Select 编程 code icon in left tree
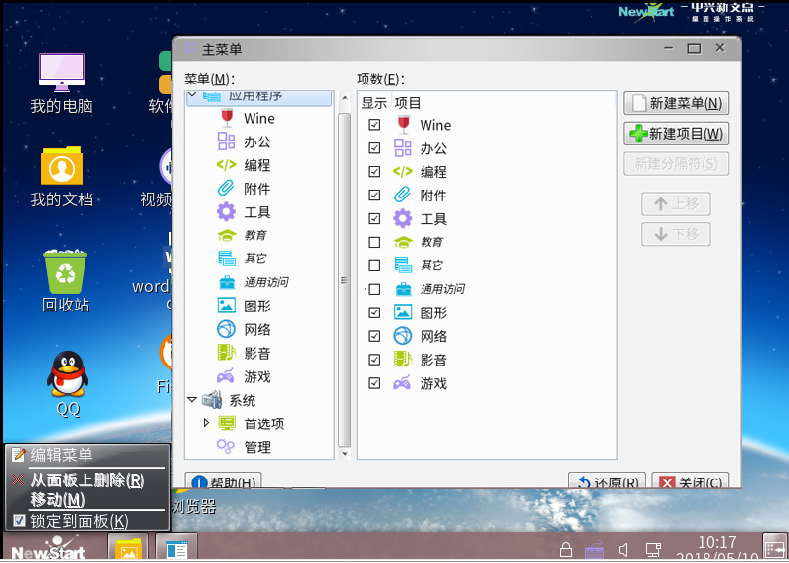The image size is (789, 563). 226,164
